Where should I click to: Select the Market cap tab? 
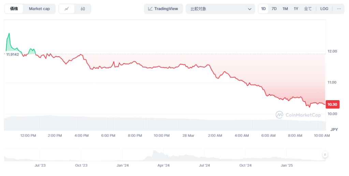click(x=39, y=9)
